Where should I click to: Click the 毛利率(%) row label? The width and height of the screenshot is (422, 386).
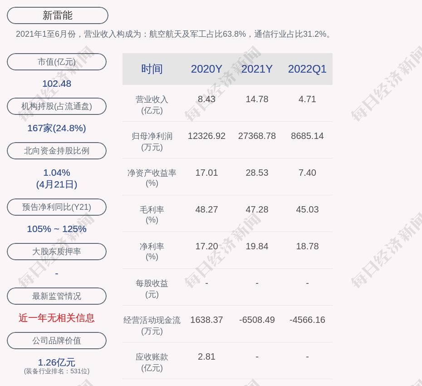click(x=152, y=215)
